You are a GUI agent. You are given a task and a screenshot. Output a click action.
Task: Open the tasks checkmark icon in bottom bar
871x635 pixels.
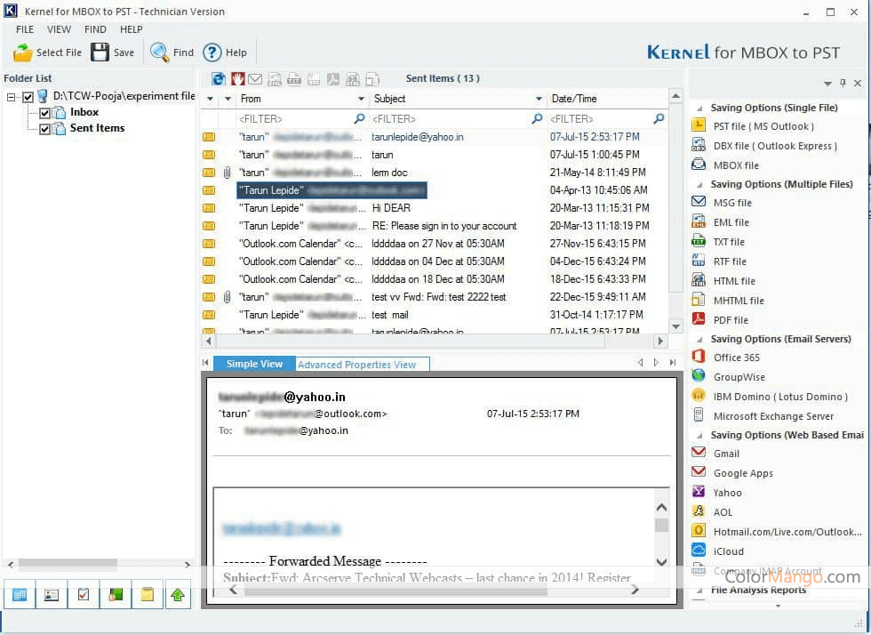point(84,595)
